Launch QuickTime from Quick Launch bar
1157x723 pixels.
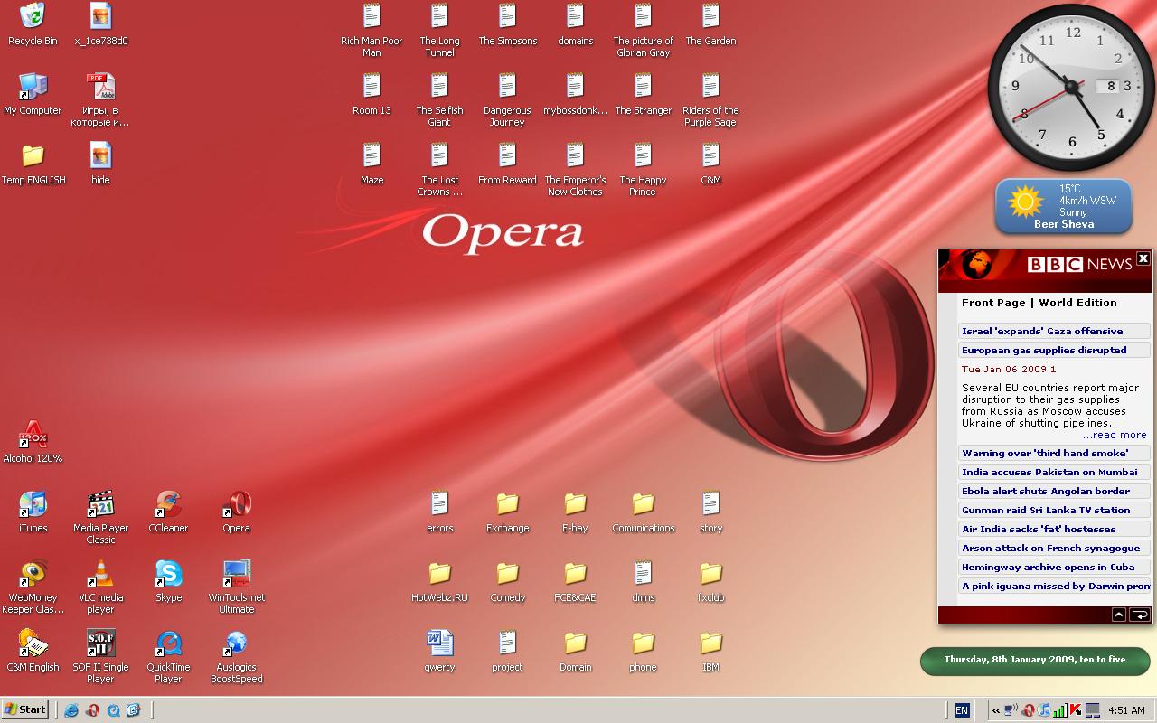pos(113,710)
